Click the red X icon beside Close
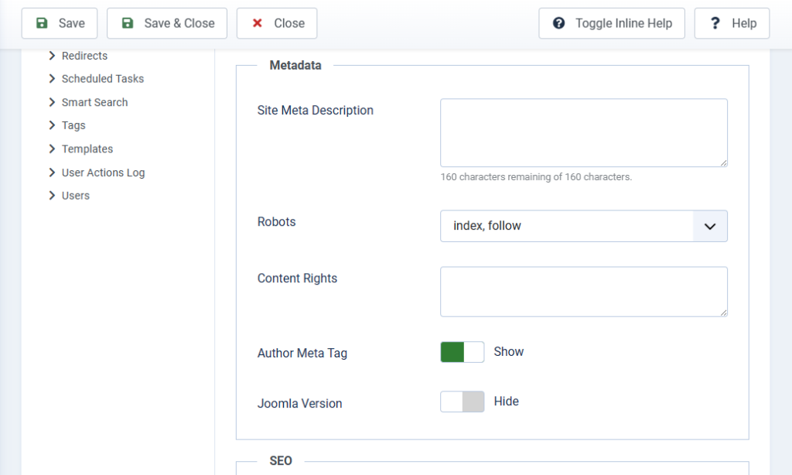Screen dimensions: 792x475 click(258, 23)
